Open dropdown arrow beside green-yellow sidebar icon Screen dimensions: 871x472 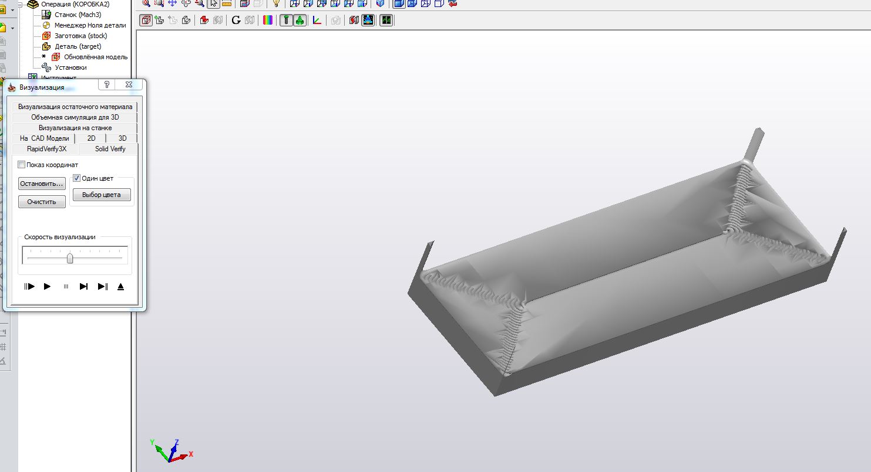coord(12,28)
